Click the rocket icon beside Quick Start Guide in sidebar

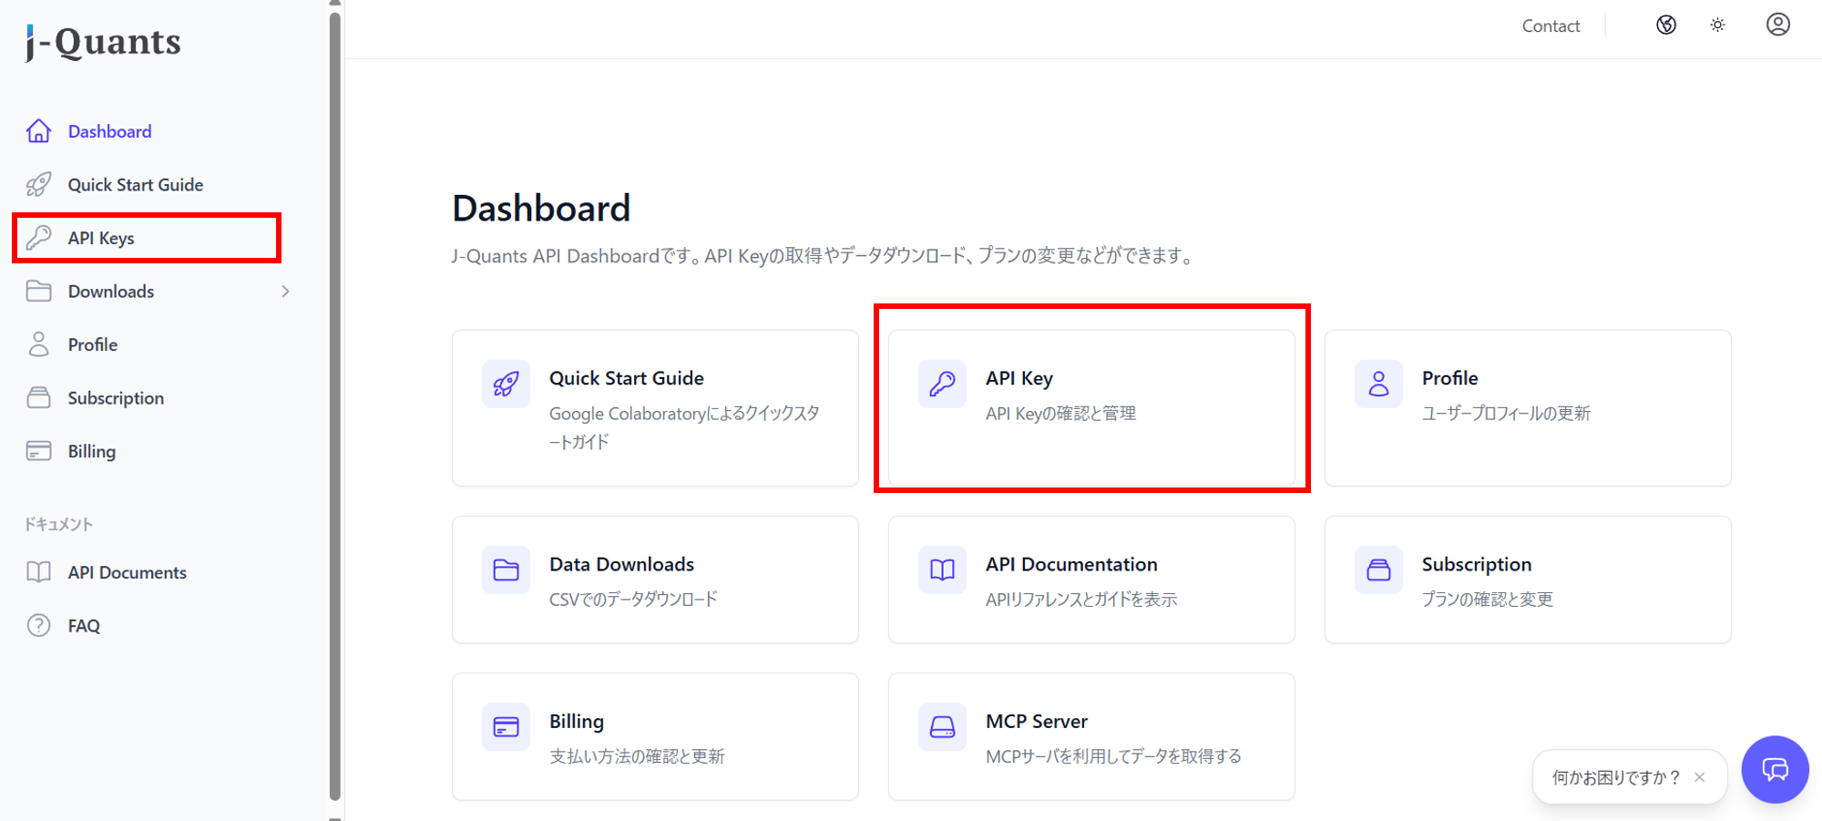point(38,185)
